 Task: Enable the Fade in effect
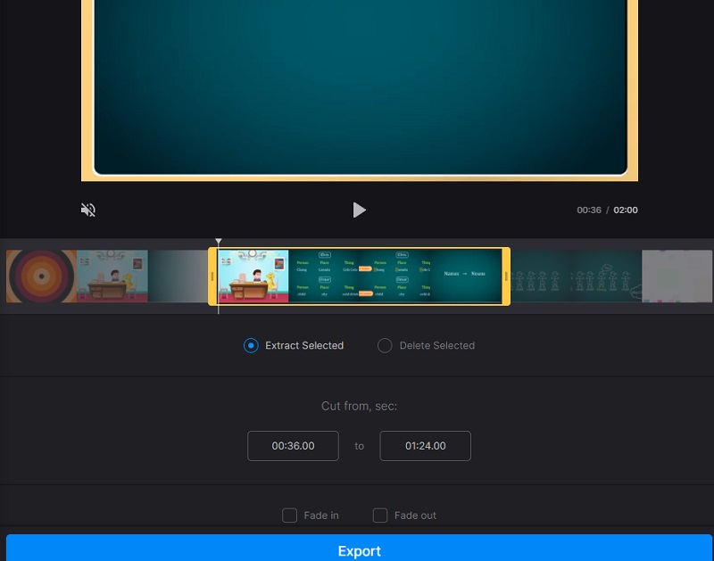coord(290,516)
